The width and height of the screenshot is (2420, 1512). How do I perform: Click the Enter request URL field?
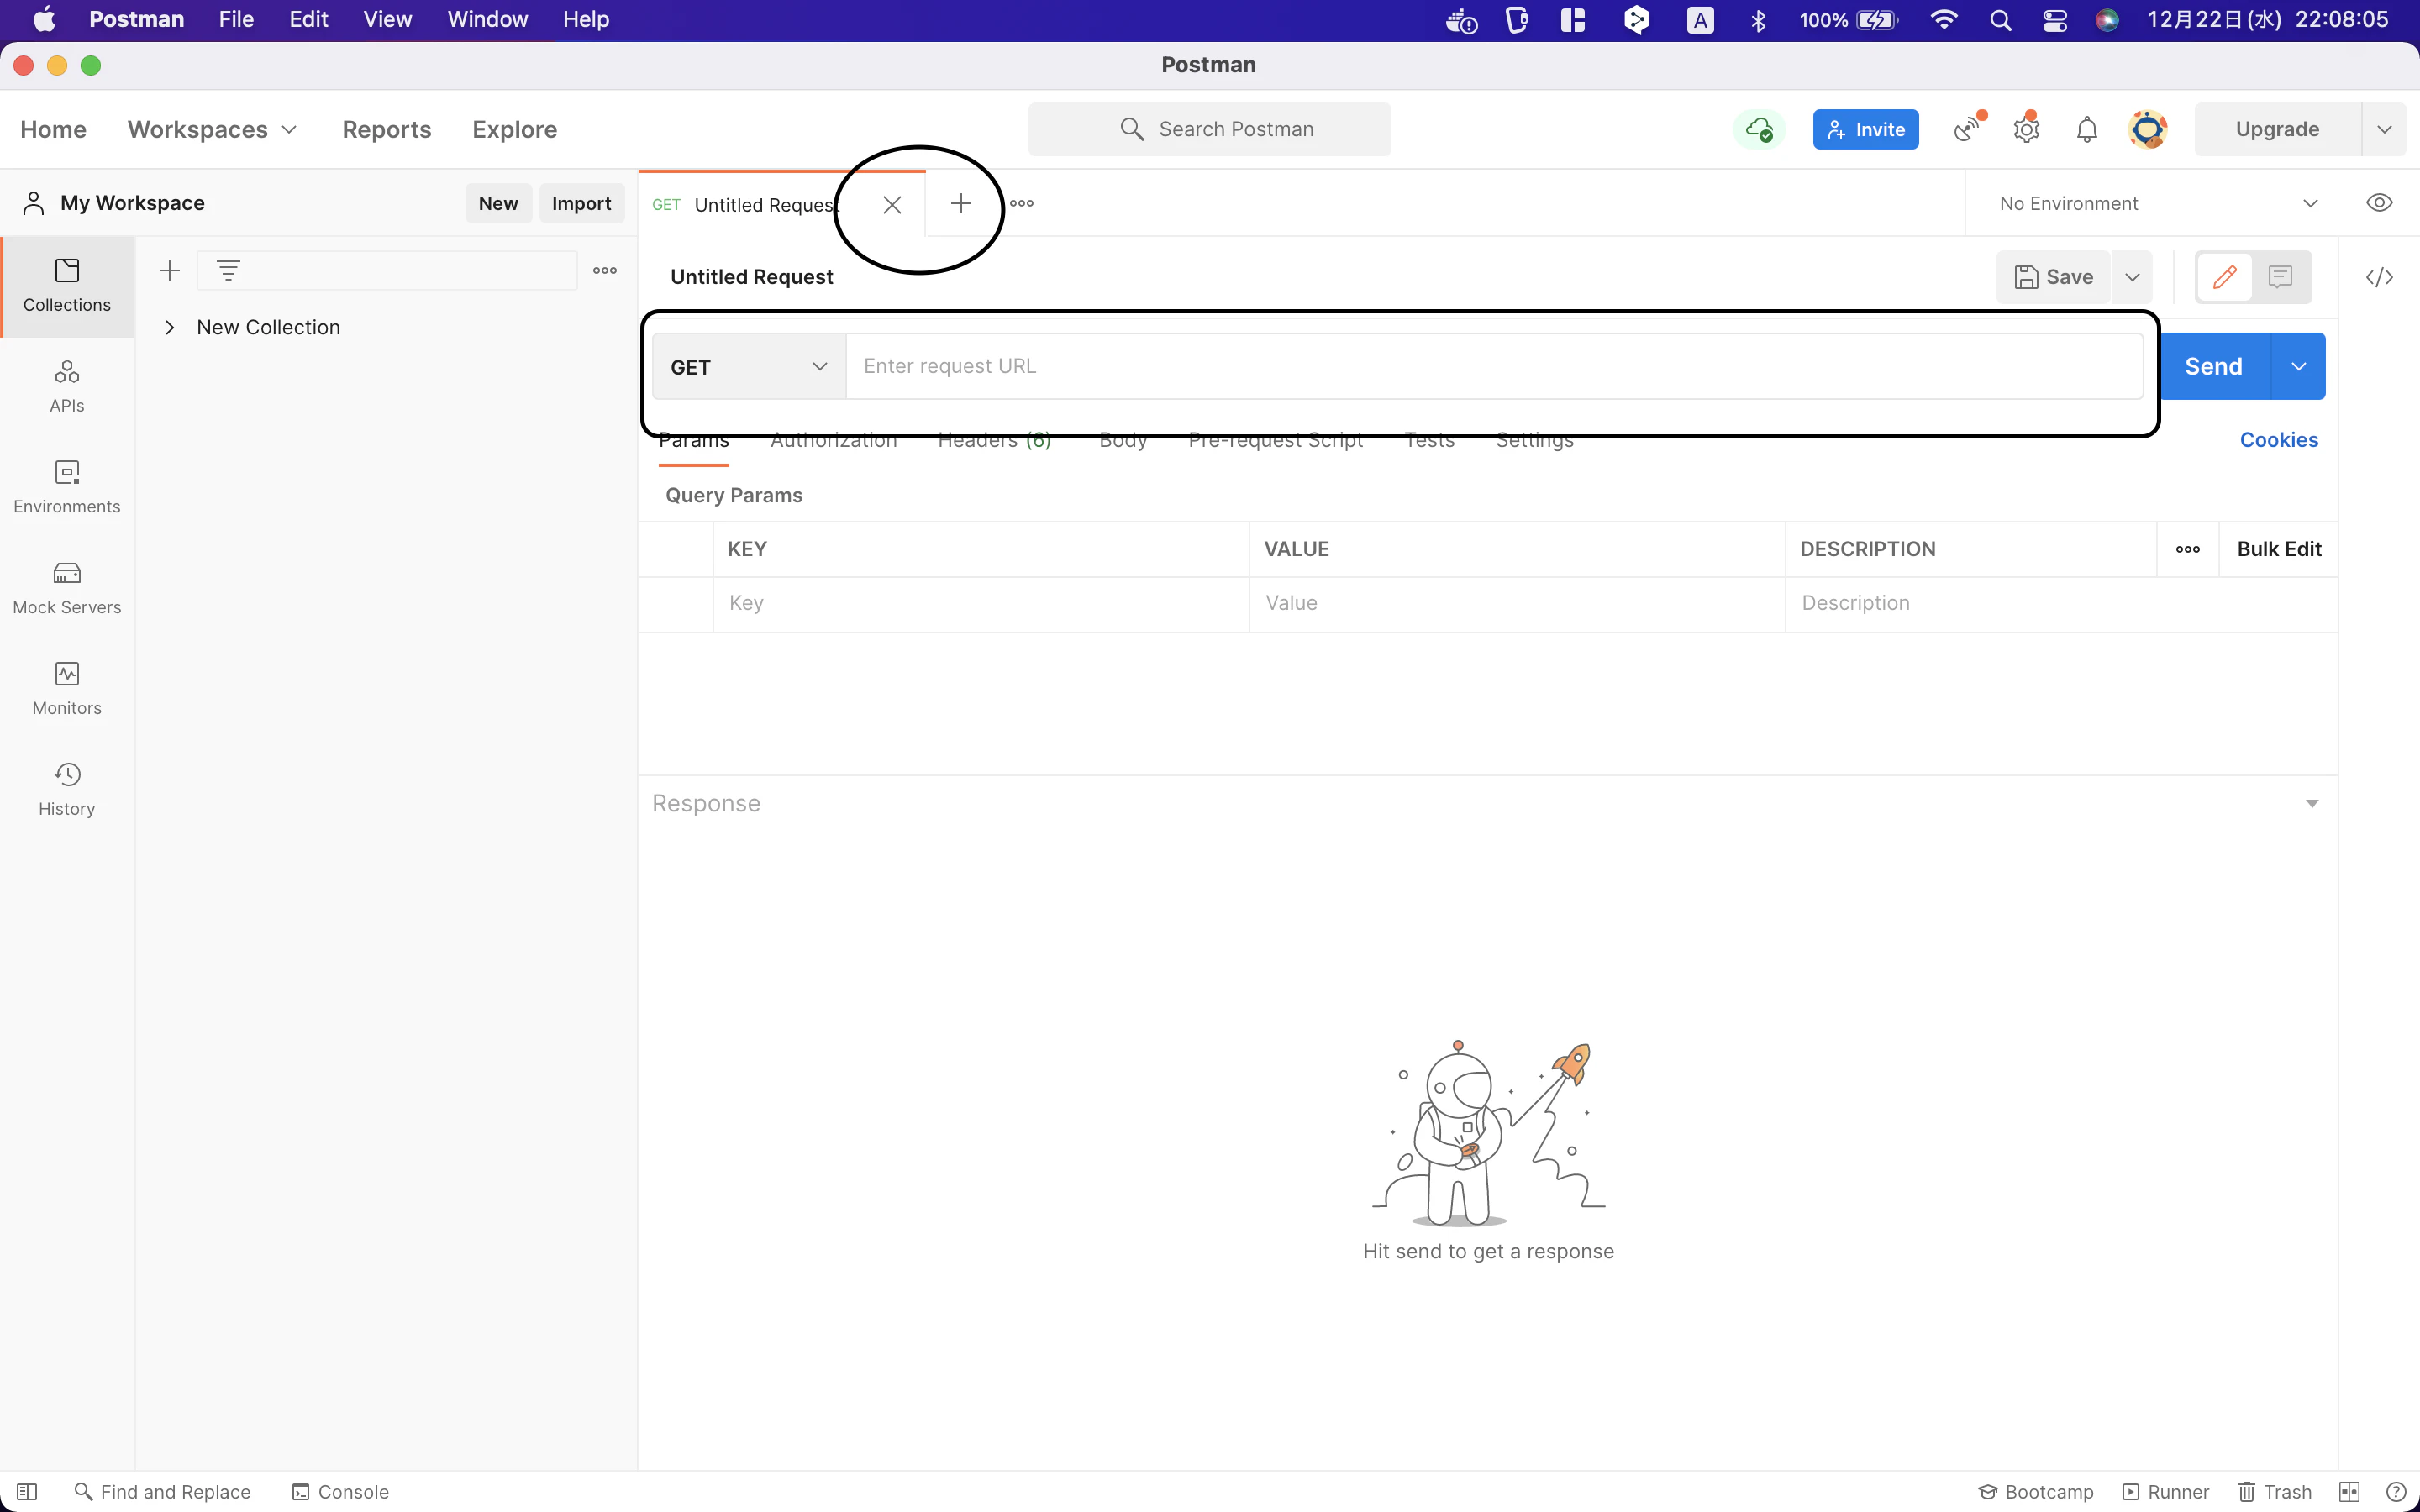1494,367
